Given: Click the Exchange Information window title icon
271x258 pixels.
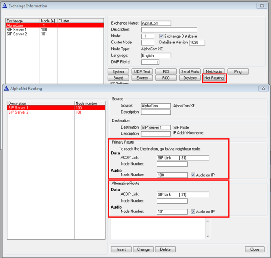Looking at the screenshot, I should tap(5, 6).
